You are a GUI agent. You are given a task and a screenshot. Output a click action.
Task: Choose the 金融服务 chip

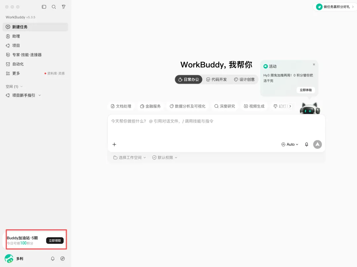(150, 106)
